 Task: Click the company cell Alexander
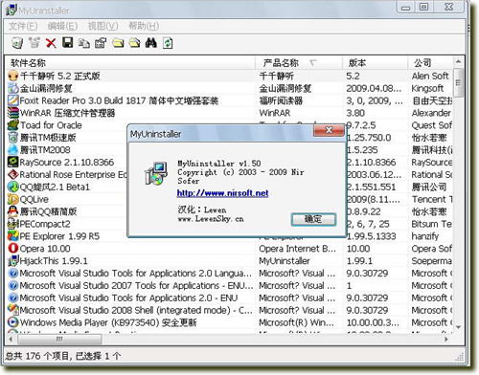pyautogui.click(x=431, y=113)
